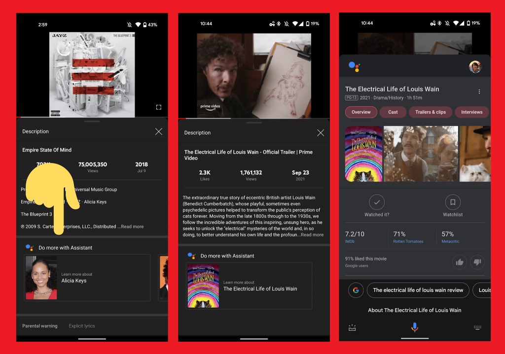Tap the Explicit lyrics label
505x354 pixels.
click(82, 326)
